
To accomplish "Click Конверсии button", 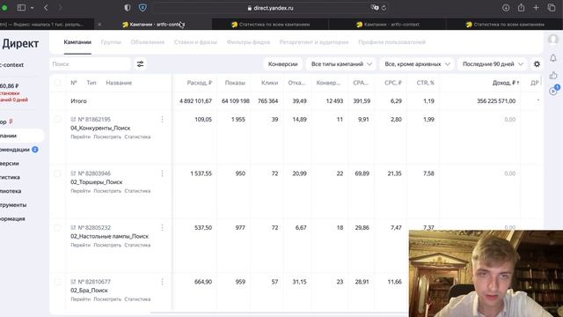I will click(x=283, y=64).
